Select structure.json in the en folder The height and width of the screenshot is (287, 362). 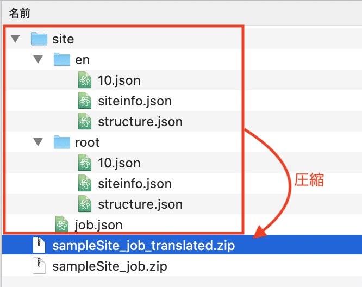[x=140, y=122]
